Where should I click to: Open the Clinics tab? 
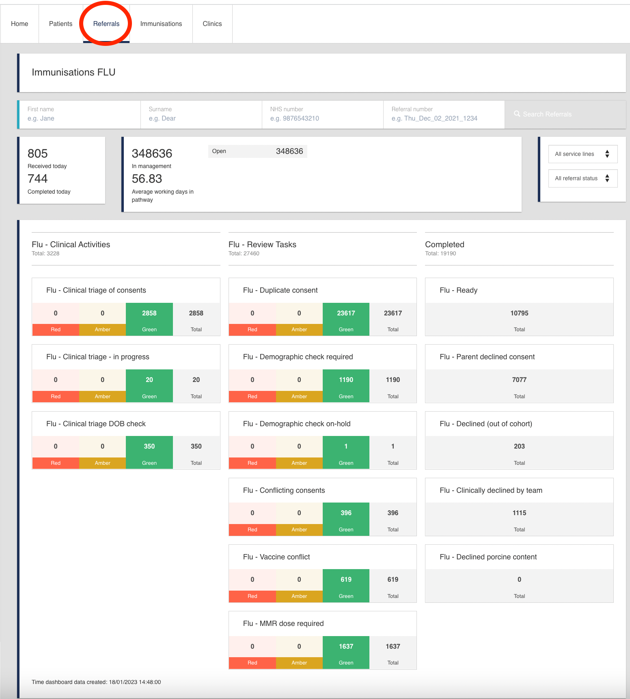point(212,24)
